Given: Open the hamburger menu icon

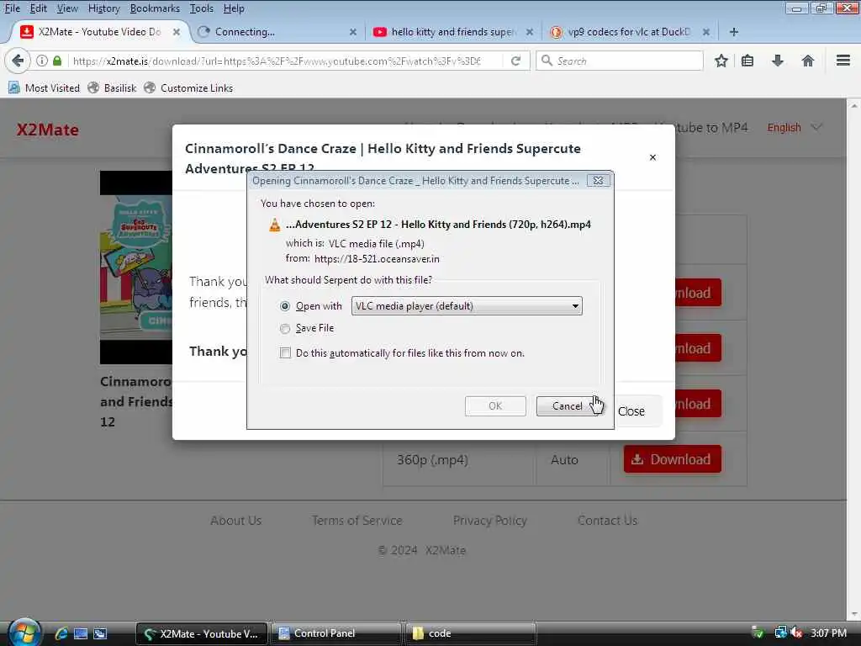Looking at the screenshot, I should (843, 61).
